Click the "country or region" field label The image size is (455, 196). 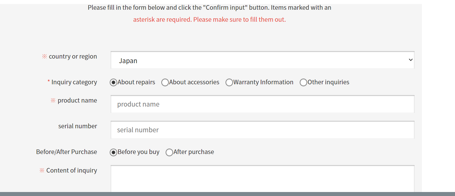(x=73, y=57)
